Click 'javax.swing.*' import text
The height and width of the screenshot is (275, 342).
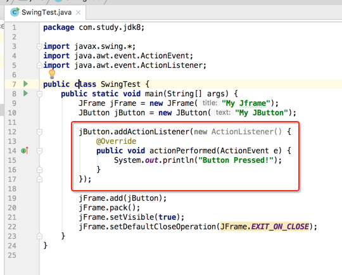click(103, 46)
